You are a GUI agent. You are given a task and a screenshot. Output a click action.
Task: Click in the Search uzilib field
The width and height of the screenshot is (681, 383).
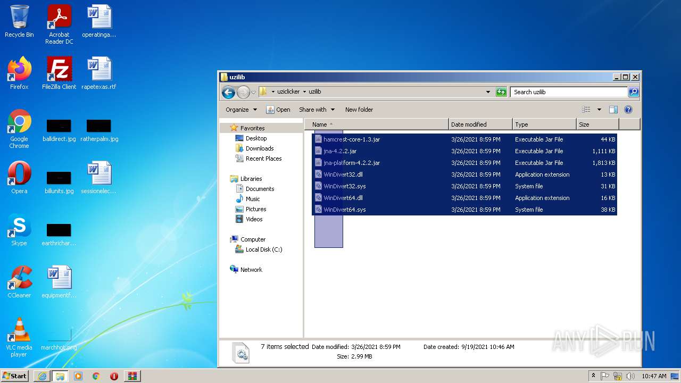tap(568, 92)
